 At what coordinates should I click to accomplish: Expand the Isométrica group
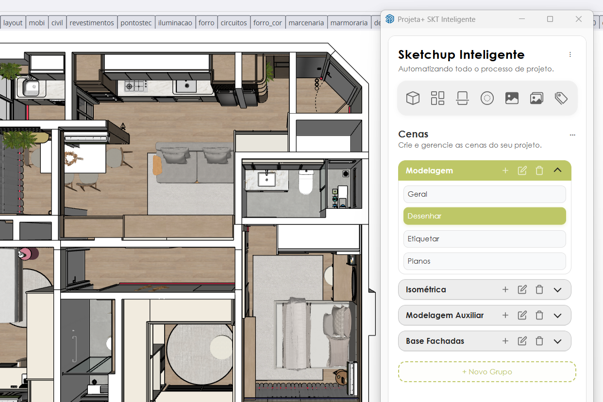pos(557,289)
